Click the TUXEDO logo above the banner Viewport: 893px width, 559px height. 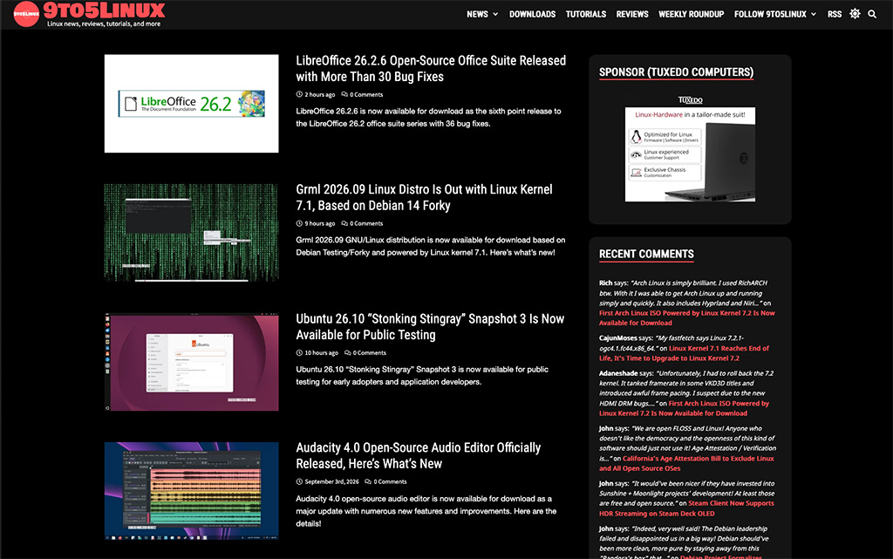[691, 100]
